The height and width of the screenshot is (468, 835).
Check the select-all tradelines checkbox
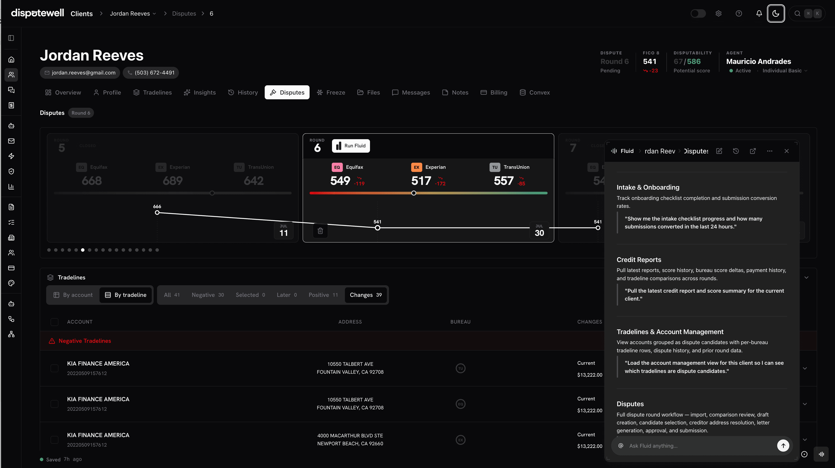point(54,322)
